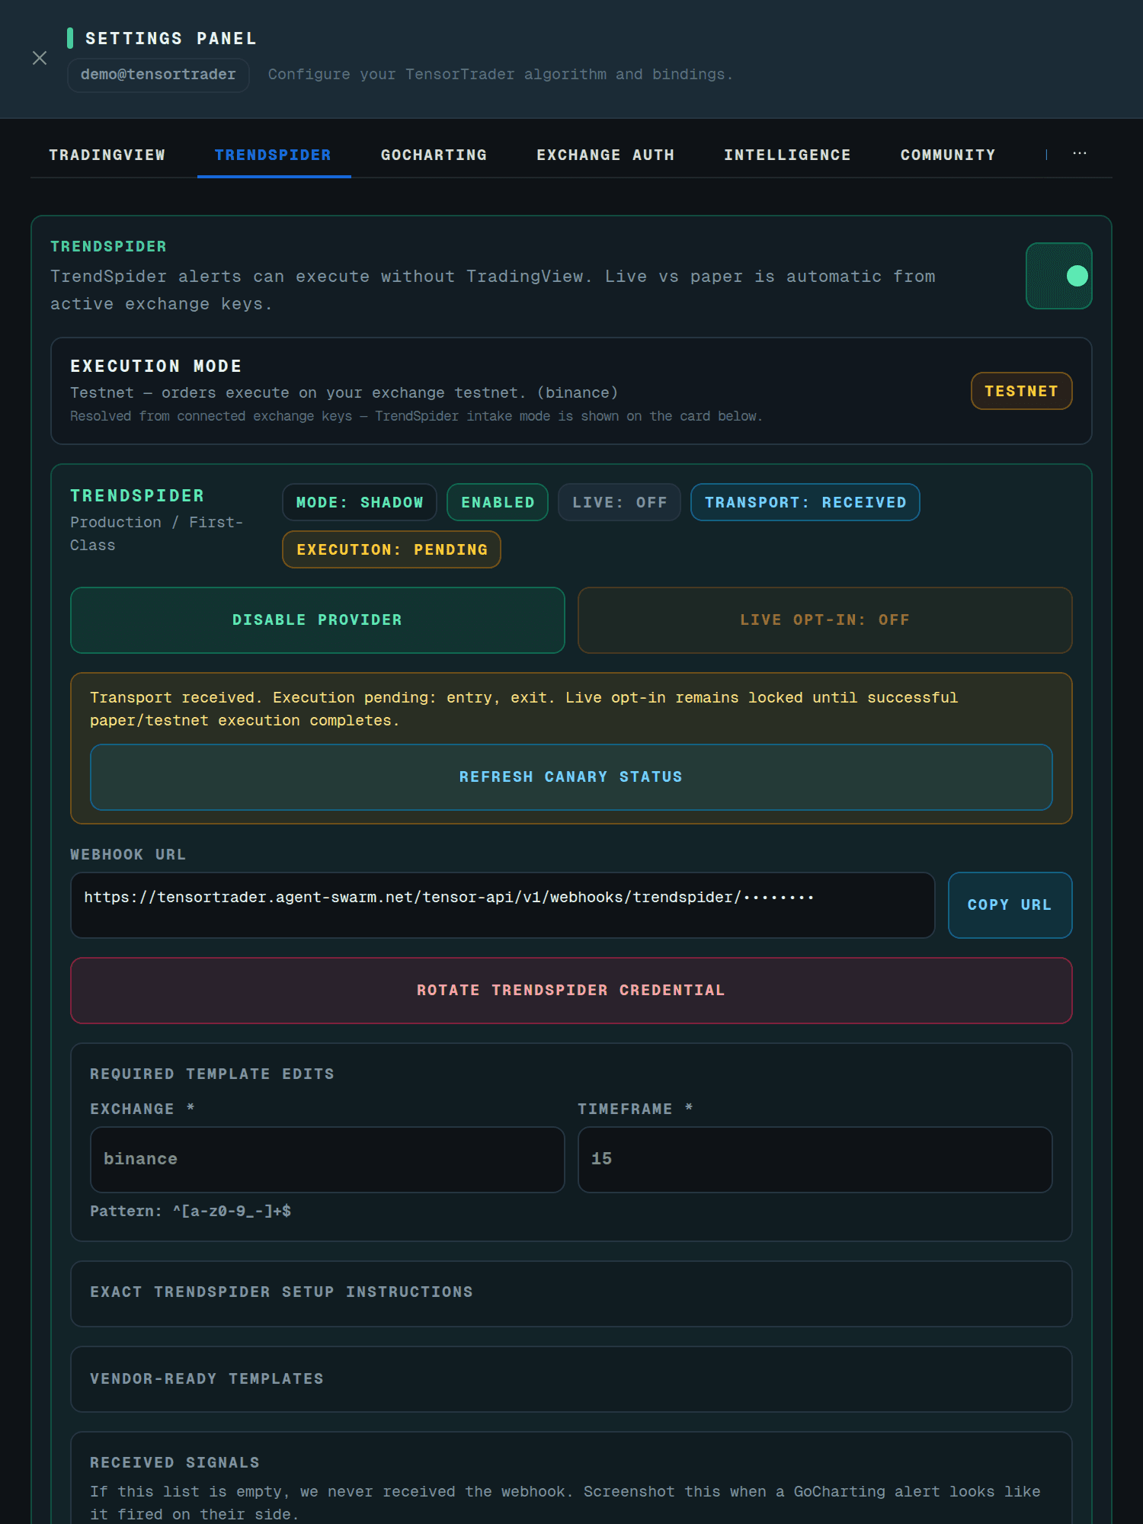Screen dimensions: 1143x1524
Task: Click the Exchange input containing binance
Action: 328,1160
